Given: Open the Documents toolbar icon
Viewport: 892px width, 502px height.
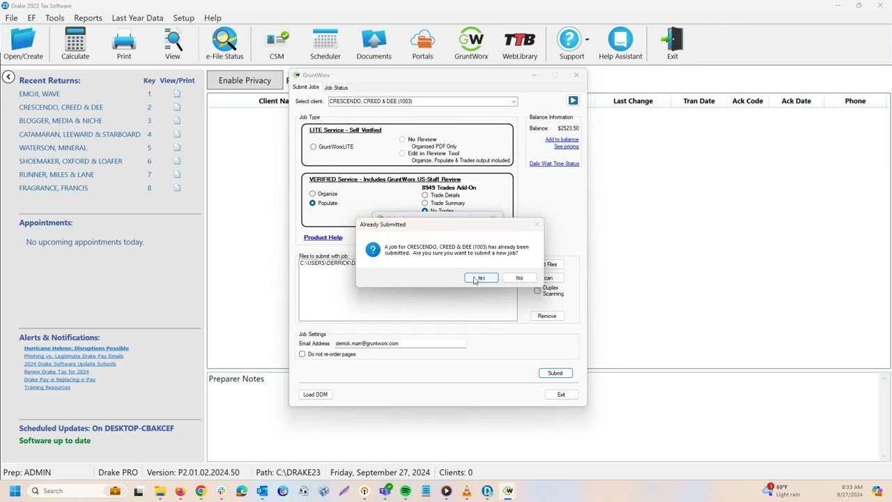Looking at the screenshot, I should tap(374, 43).
